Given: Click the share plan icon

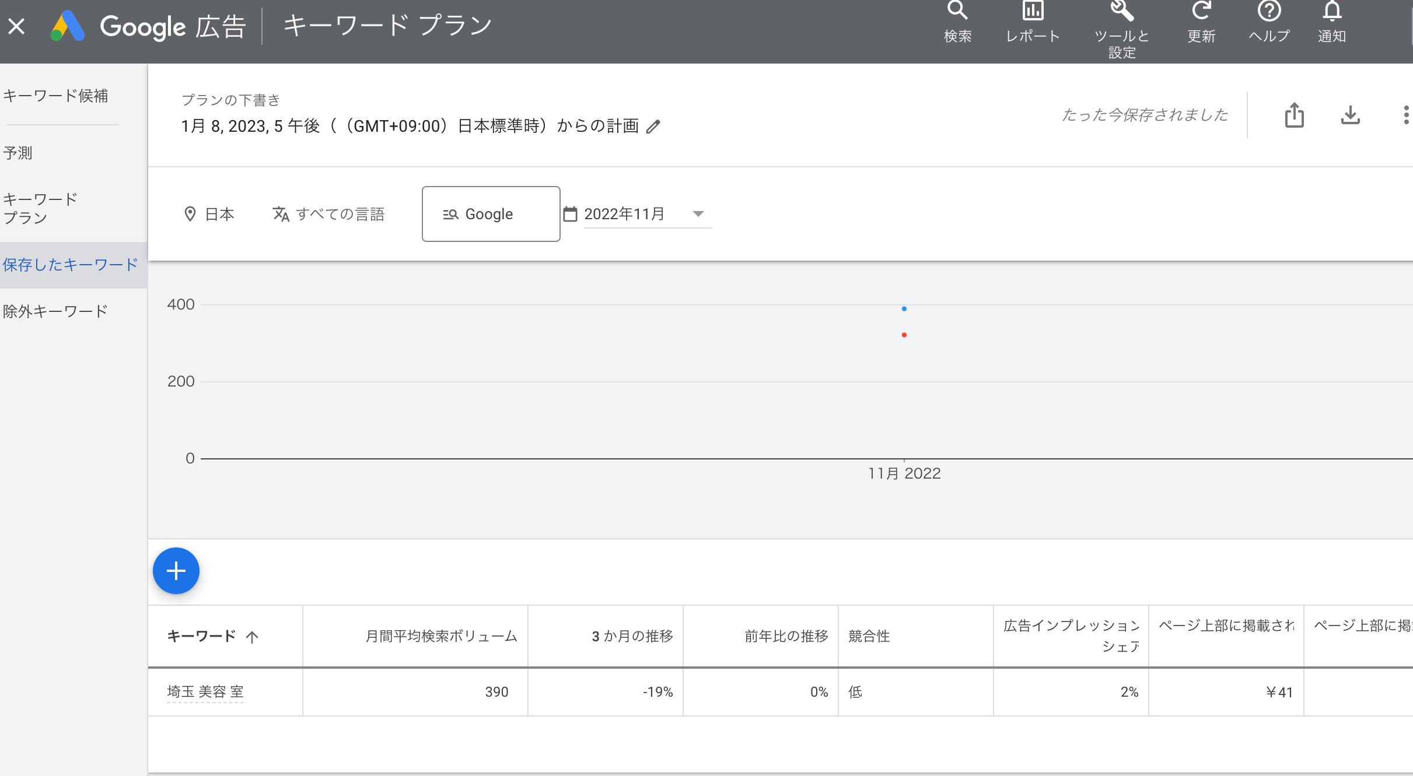Looking at the screenshot, I should click(1294, 115).
